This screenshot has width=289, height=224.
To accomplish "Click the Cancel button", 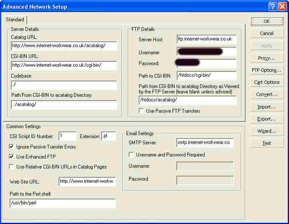I will pos(266,33).
